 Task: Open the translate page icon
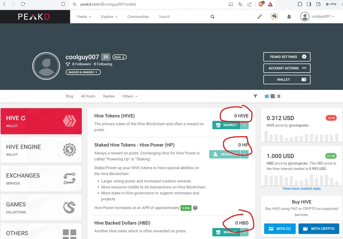pos(240,4)
